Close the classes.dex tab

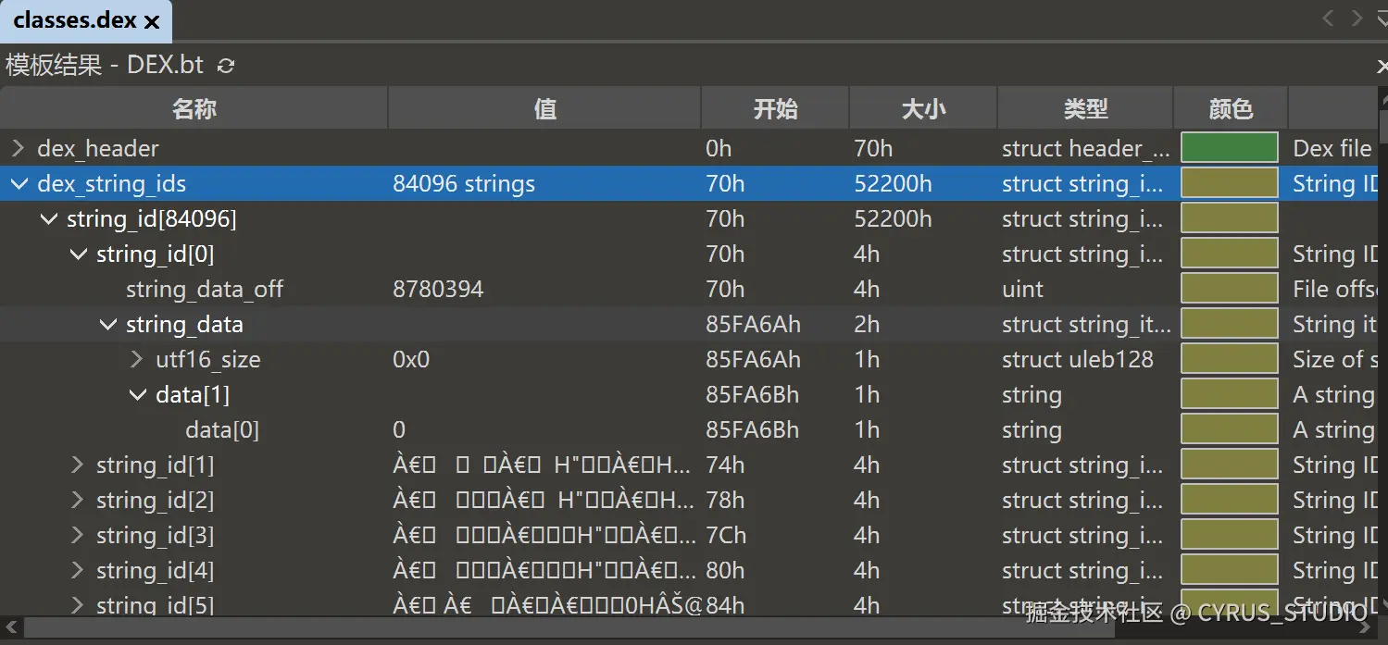[x=152, y=21]
